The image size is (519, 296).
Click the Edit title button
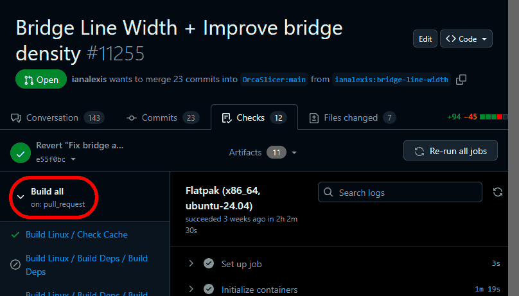[x=425, y=39]
